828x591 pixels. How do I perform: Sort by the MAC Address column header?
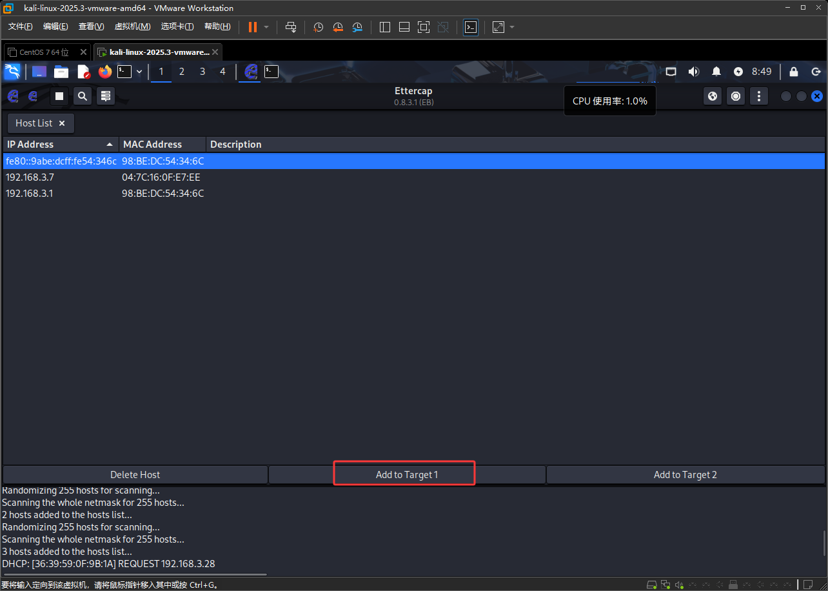pos(163,145)
